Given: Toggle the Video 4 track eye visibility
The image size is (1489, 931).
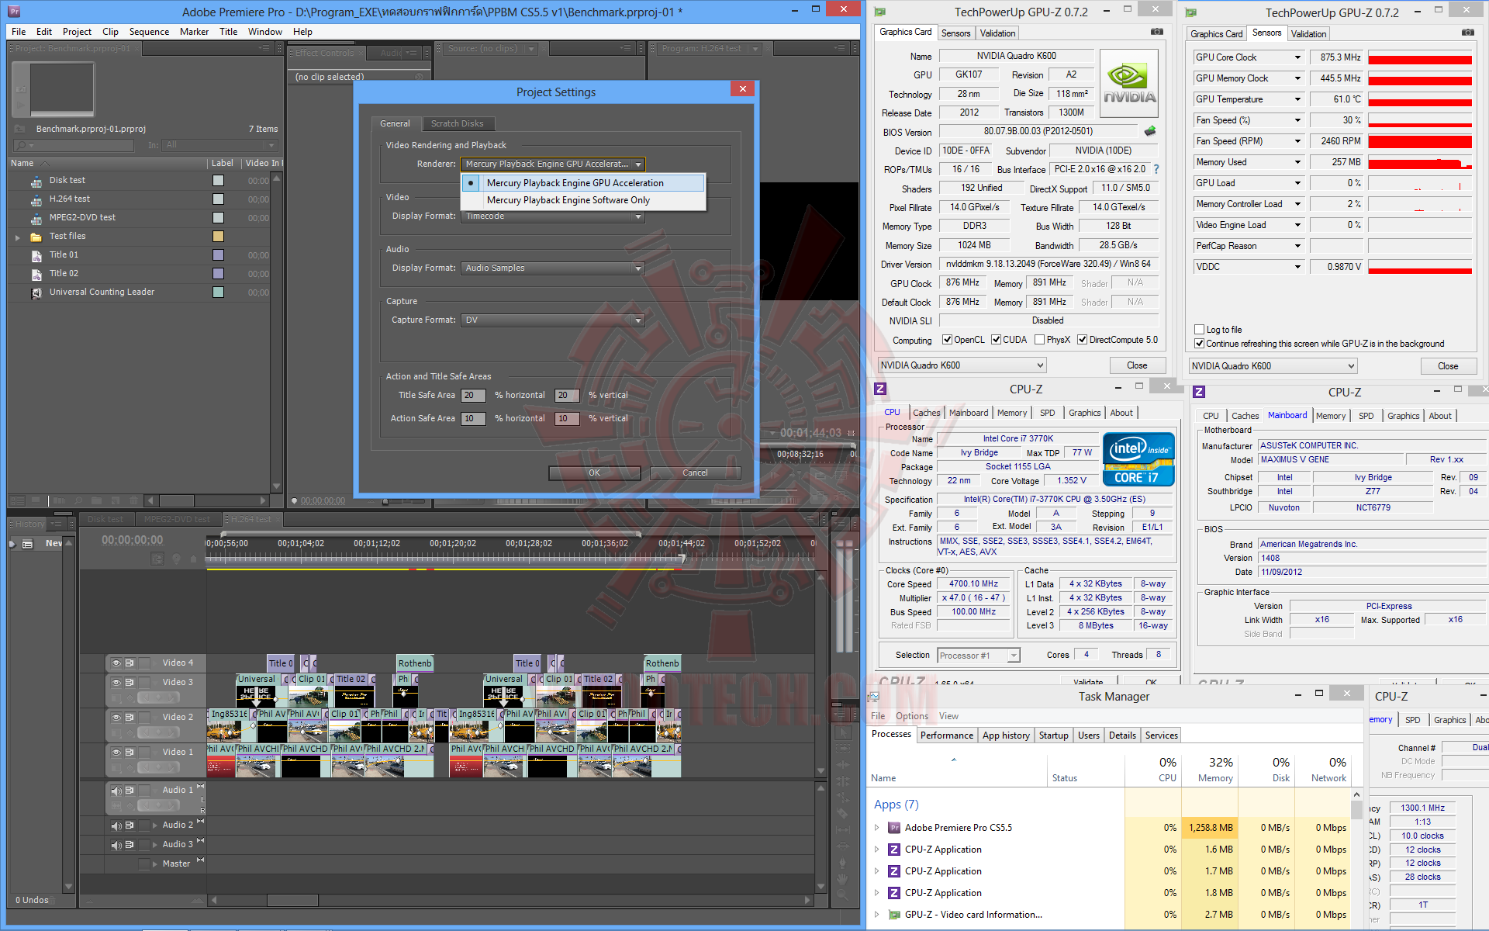Looking at the screenshot, I should point(116,663).
